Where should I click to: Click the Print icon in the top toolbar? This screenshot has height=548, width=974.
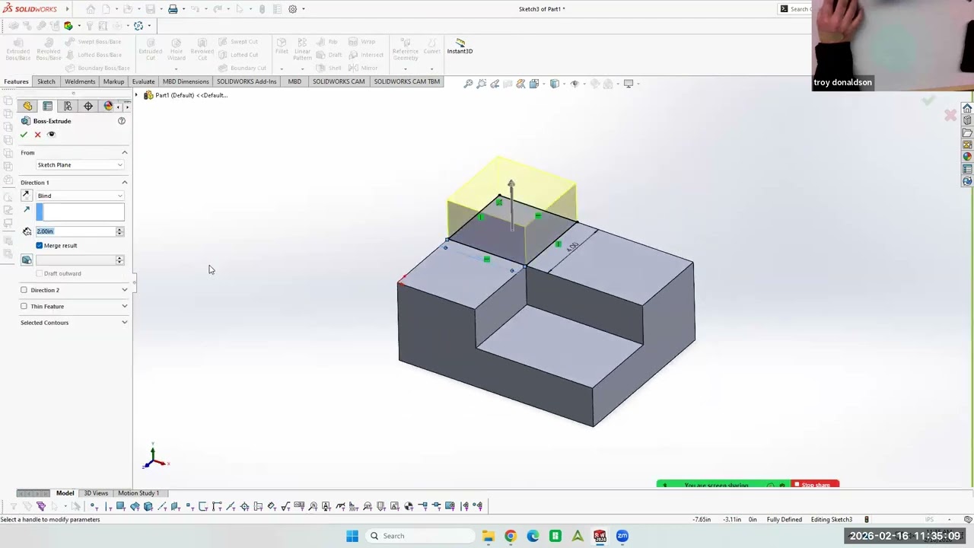point(173,9)
